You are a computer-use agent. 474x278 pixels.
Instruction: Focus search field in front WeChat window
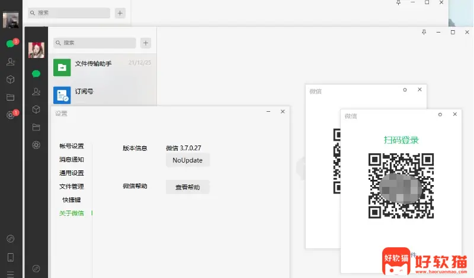95,43
